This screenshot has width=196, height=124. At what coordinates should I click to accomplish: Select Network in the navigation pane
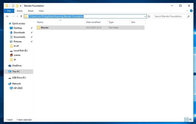point(16,83)
